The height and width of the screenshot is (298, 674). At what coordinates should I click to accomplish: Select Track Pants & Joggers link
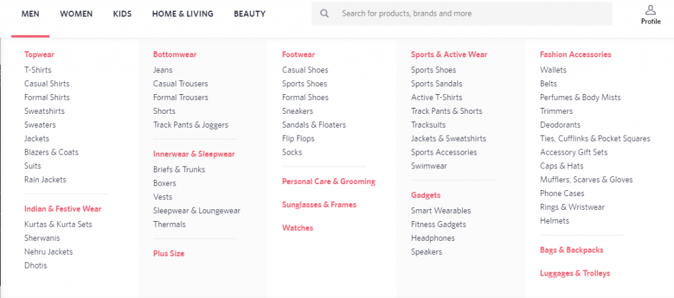[191, 125]
